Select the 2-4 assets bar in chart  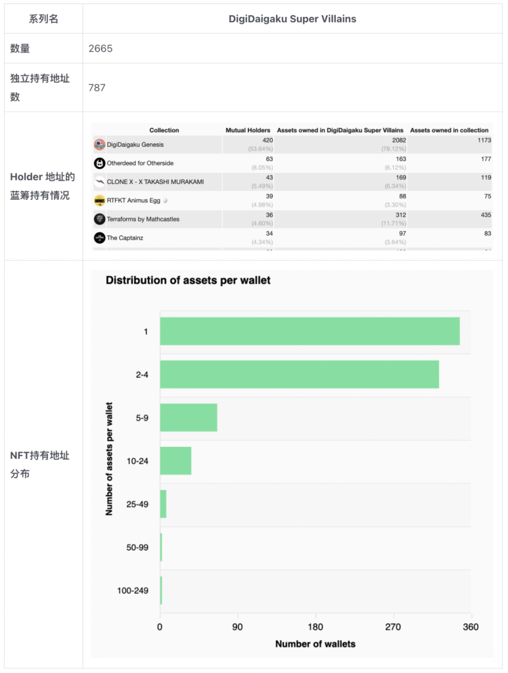(300, 374)
